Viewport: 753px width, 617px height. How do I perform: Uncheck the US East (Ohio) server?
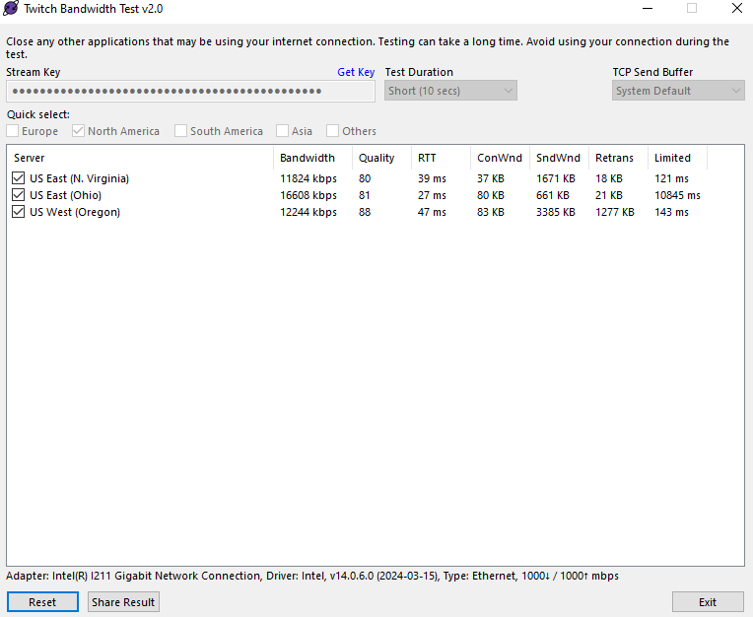(x=19, y=195)
